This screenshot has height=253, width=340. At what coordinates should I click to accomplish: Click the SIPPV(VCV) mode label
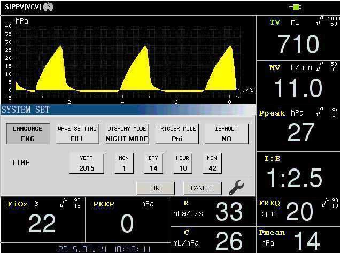tap(23, 7)
